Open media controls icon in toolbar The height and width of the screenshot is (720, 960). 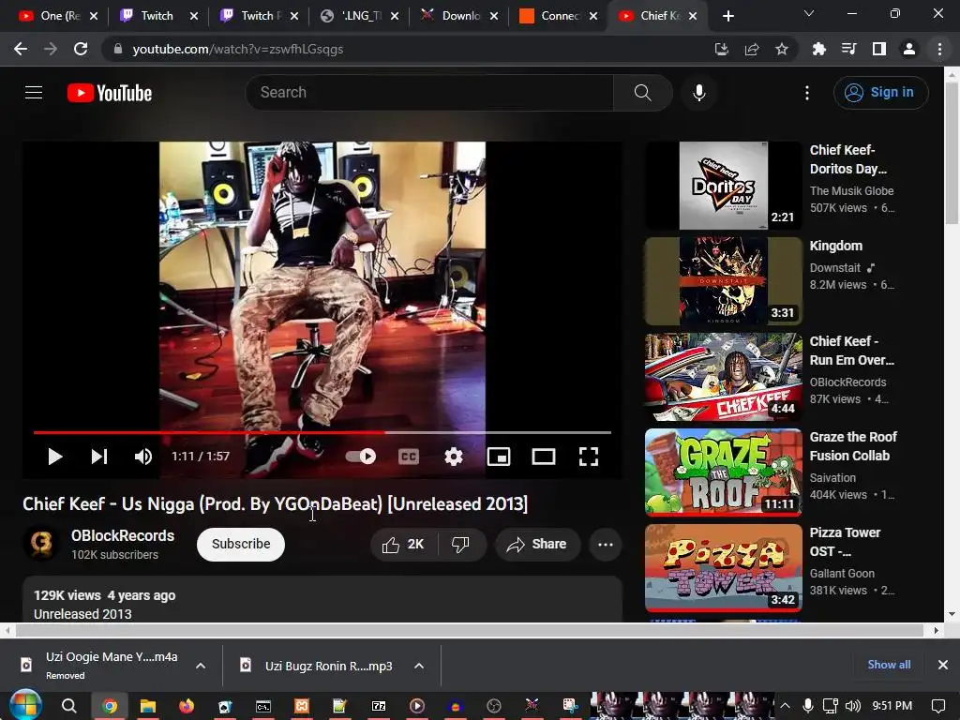[848, 49]
